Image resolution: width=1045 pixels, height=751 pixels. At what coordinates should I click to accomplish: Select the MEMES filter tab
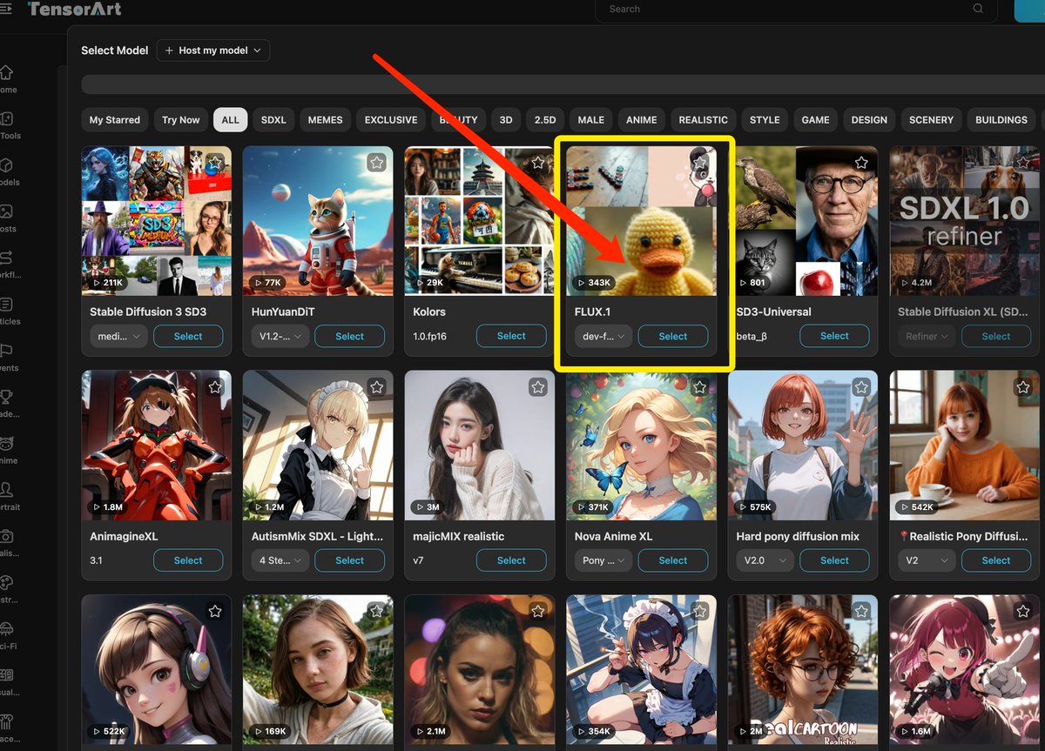click(x=325, y=120)
